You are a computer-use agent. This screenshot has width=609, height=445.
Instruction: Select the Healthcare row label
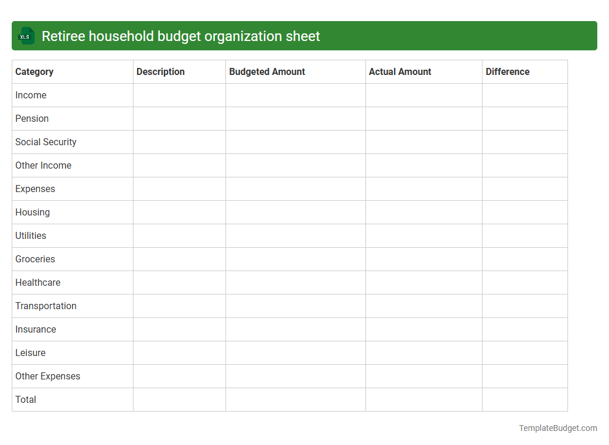point(37,282)
